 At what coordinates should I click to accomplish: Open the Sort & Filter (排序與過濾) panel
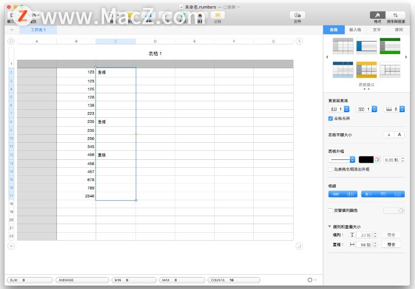396,15
